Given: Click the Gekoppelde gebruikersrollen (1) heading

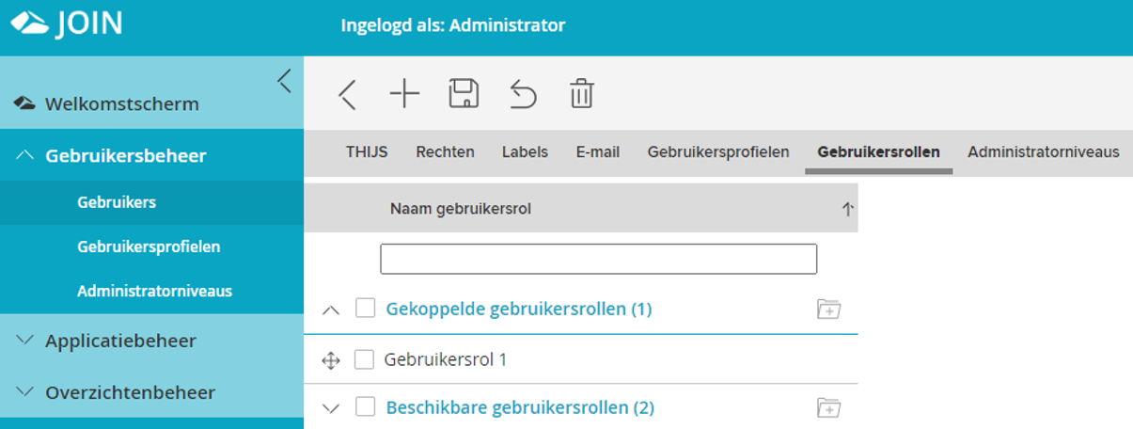Looking at the screenshot, I should click(x=519, y=309).
